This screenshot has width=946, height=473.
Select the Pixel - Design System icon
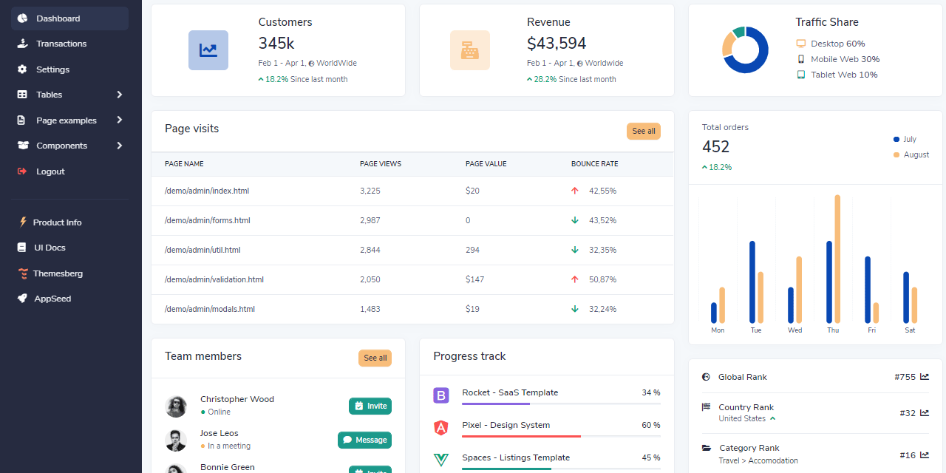pyautogui.click(x=441, y=427)
